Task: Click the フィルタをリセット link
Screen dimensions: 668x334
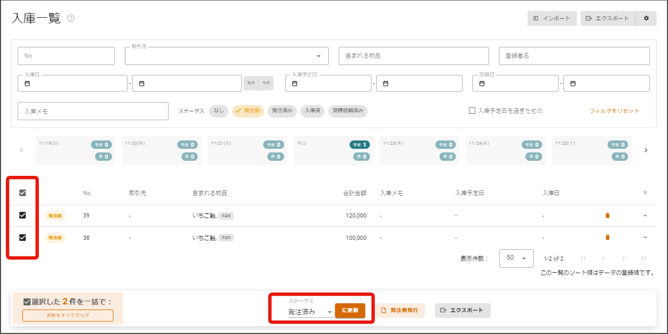Action: pyautogui.click(x=614, y=111)
